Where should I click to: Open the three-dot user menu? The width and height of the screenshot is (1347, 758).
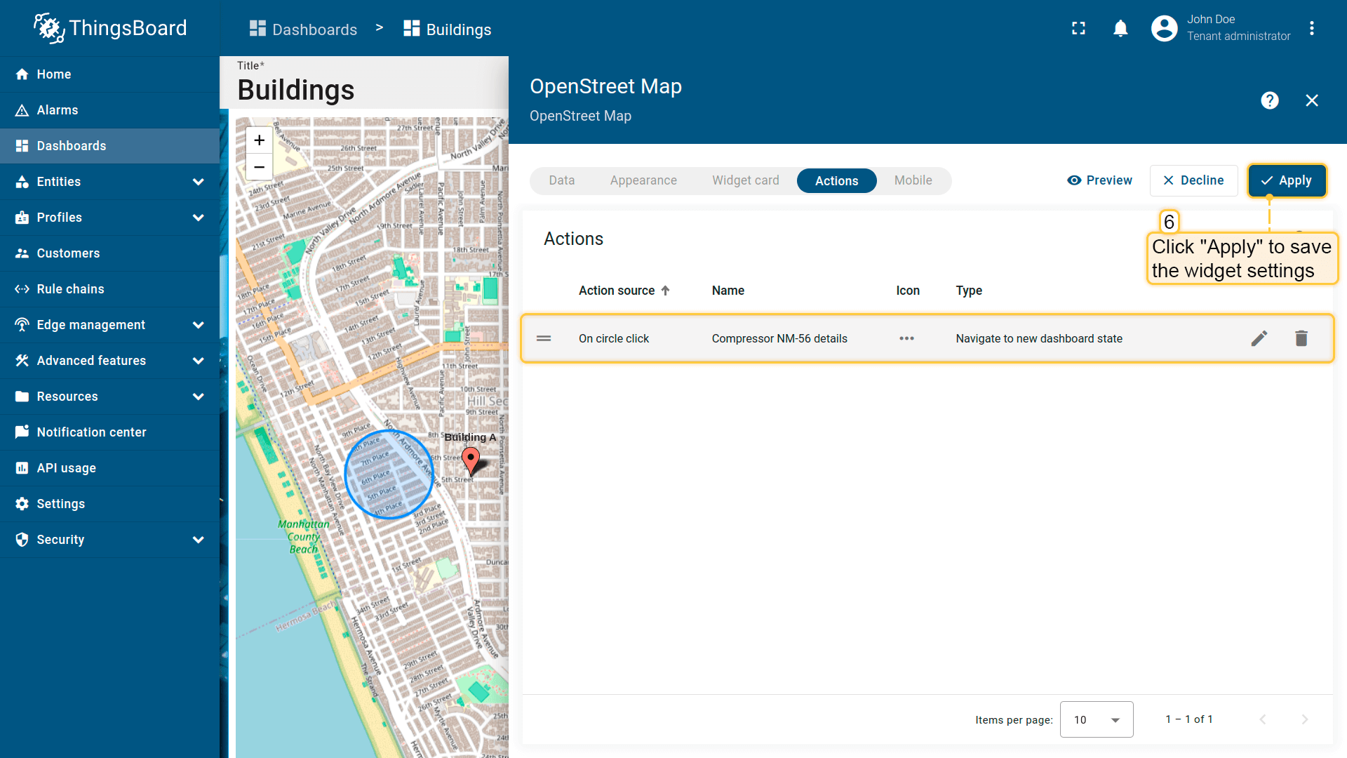pyautogui.click(x=1311, y=29)
